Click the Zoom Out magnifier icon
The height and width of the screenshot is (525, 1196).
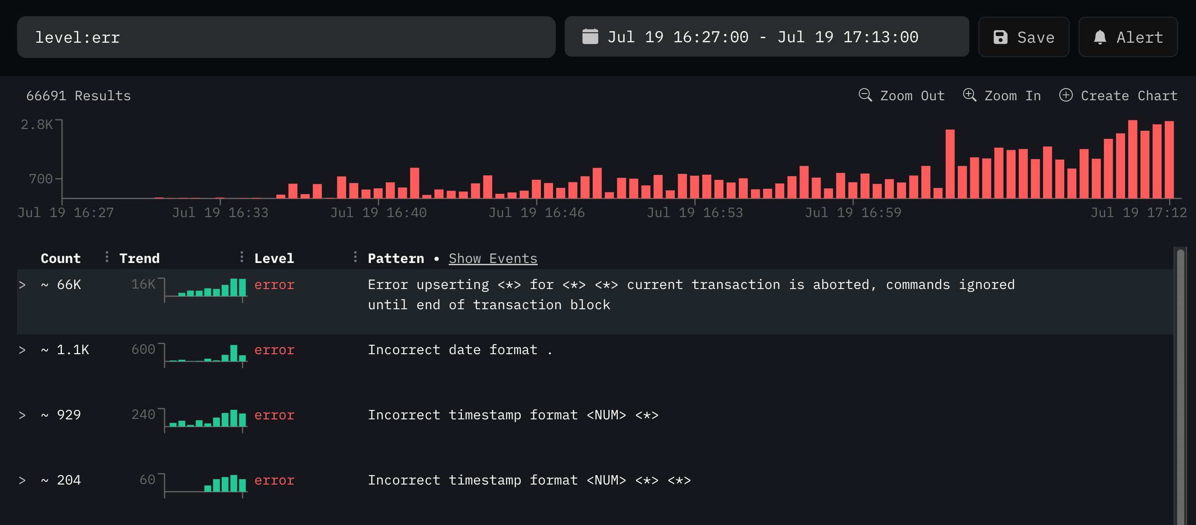[x=865, y=95]
